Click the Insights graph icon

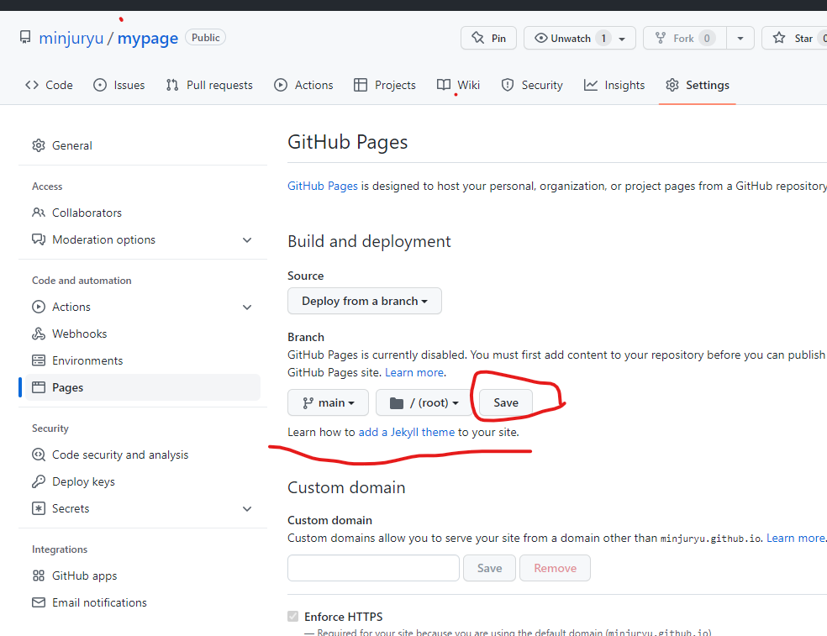(x=591, y=85)
